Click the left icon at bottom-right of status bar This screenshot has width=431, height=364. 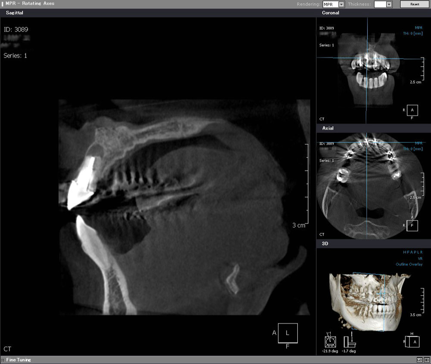(419, 360)
